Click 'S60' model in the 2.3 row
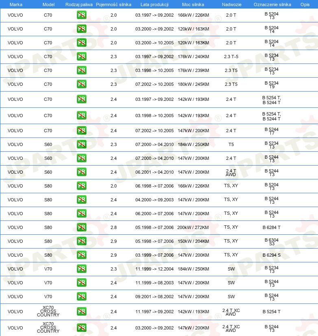This screenshot has width=318, height=336. pyautogui.click(x=48, y=144)
